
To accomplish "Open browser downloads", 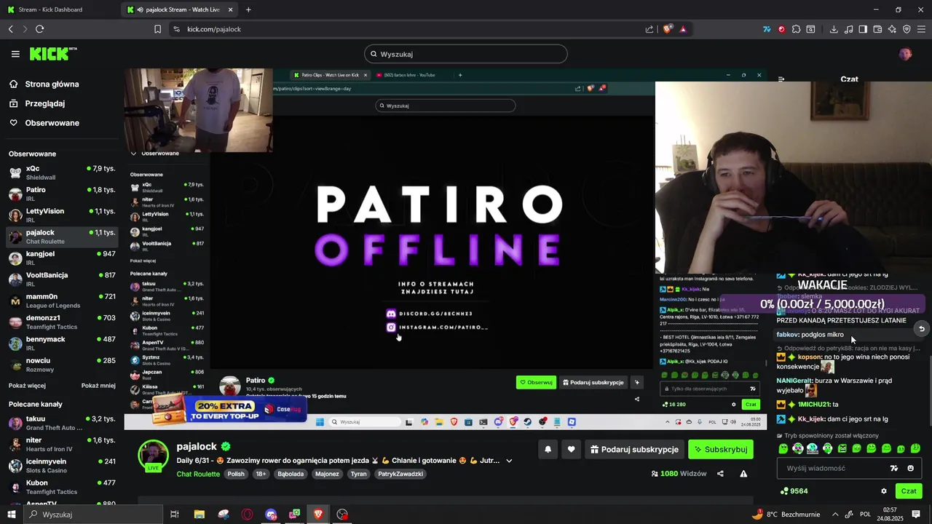I will pos(834,29).
